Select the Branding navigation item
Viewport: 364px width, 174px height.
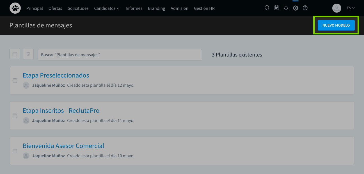(156, 8)
